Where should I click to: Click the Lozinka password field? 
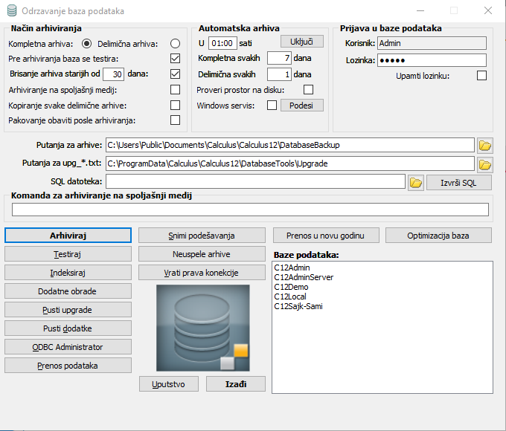coord(431,60)
